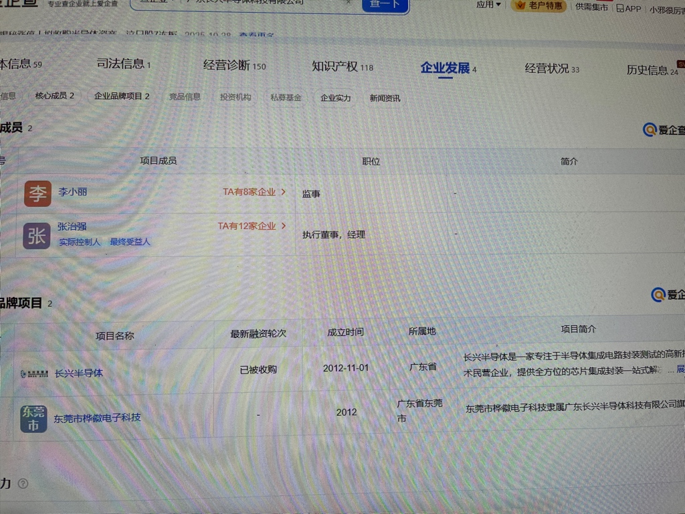
Task: Open the 供需集市 link
Action: (x=591, y=7)
